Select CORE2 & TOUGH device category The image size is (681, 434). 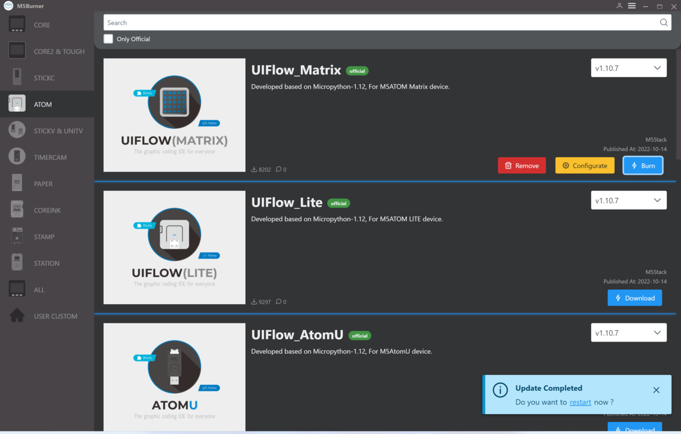point(47,51)
